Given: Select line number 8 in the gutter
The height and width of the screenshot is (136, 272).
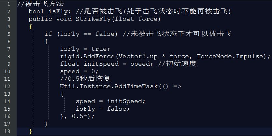Looking at the screenshot, I should click(x=9, y=57).
